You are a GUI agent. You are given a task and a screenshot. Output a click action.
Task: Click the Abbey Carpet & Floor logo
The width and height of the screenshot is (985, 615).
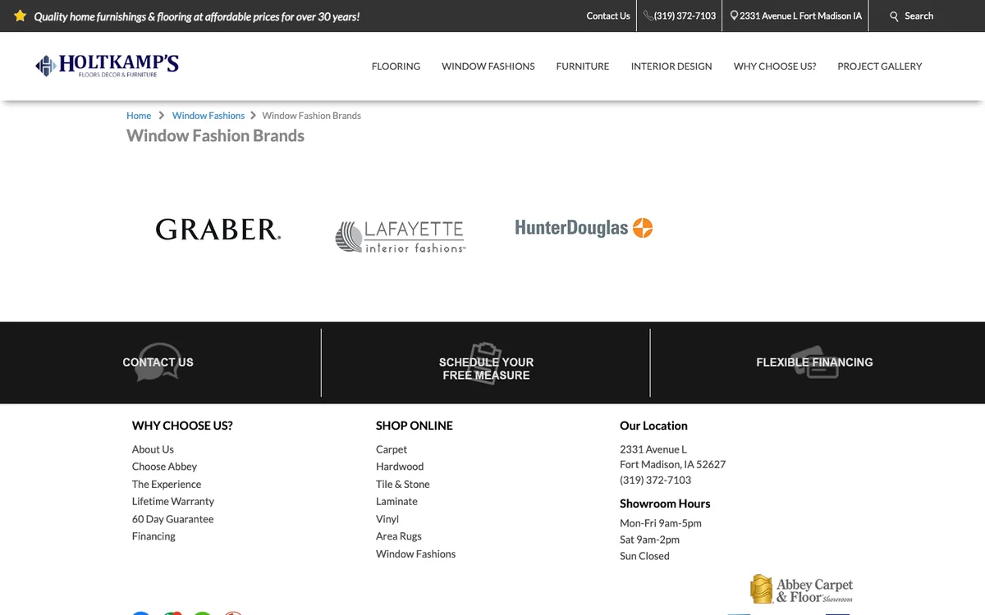click(801, 589)
